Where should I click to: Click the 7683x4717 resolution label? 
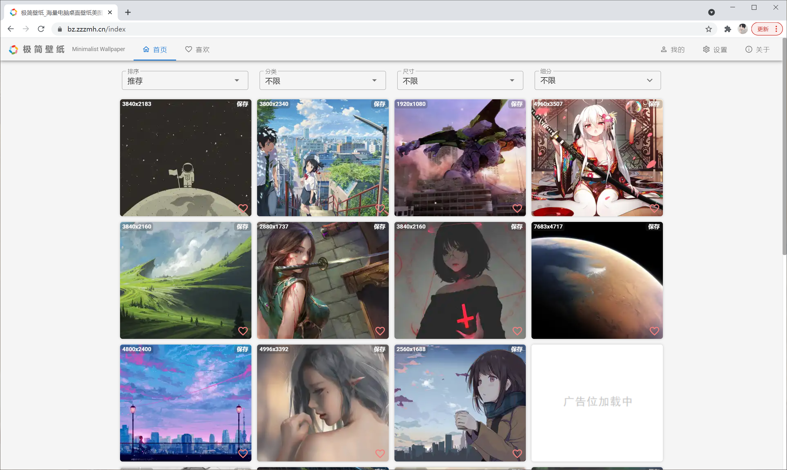coord(548,226)
